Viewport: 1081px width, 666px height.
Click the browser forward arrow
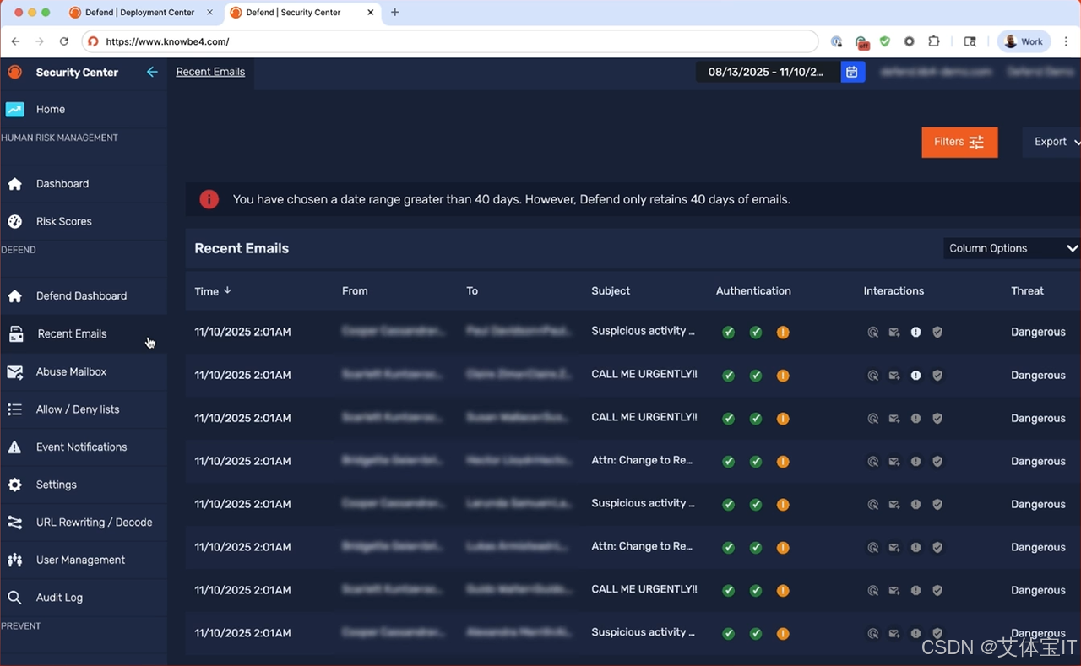[x=39, y=41]
